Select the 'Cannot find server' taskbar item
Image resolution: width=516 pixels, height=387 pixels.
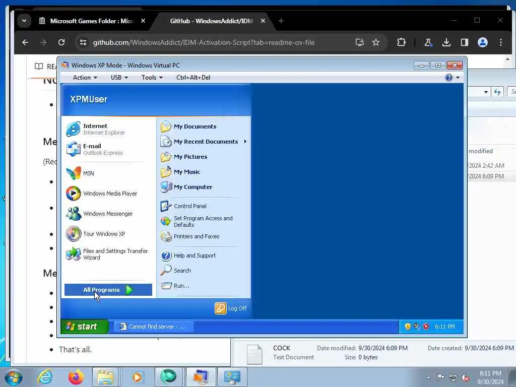tap(154, 327)
